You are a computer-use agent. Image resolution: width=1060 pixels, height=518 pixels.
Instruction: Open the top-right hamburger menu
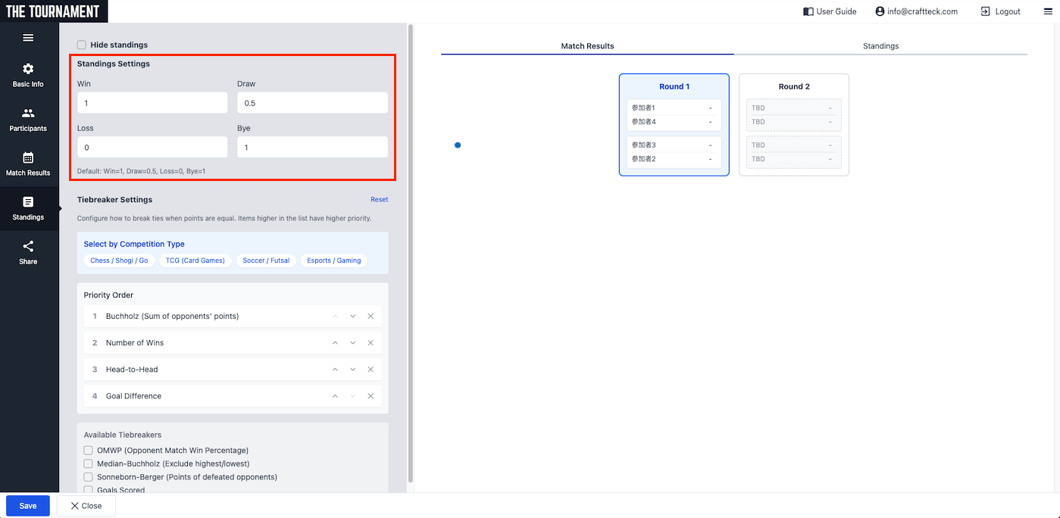(x=1048, y=11)
